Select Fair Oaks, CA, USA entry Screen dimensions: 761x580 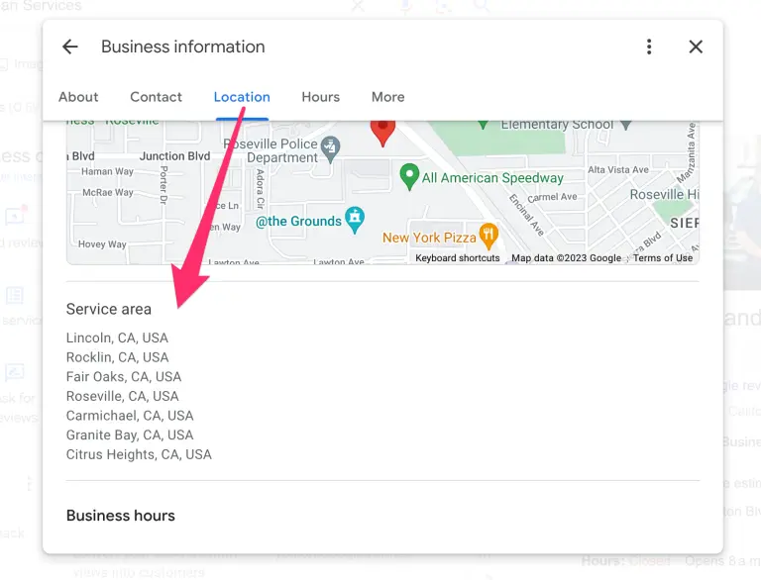(124, 376)
